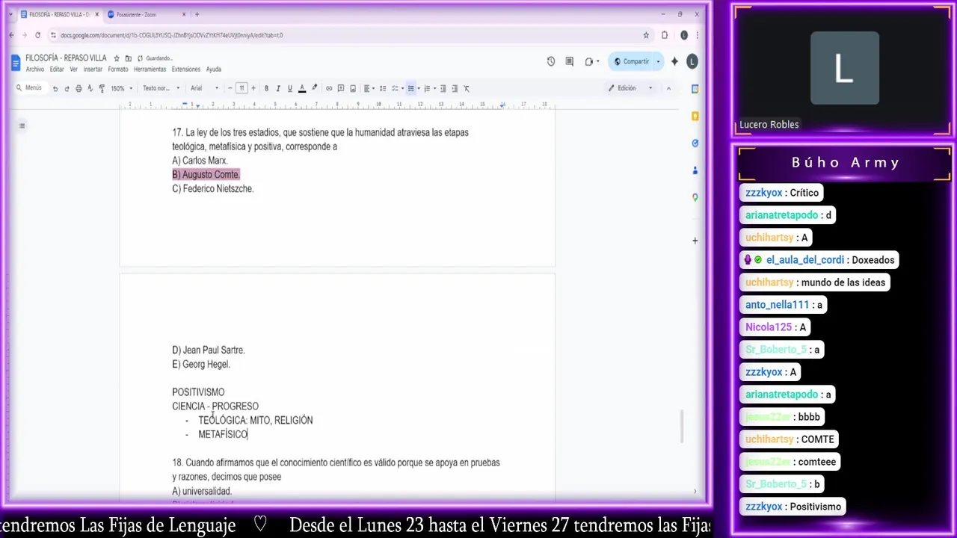Open the Maps side panel icon
Image resolution: width=957 pixels, height=538 pixels.
tap(695, 197)
